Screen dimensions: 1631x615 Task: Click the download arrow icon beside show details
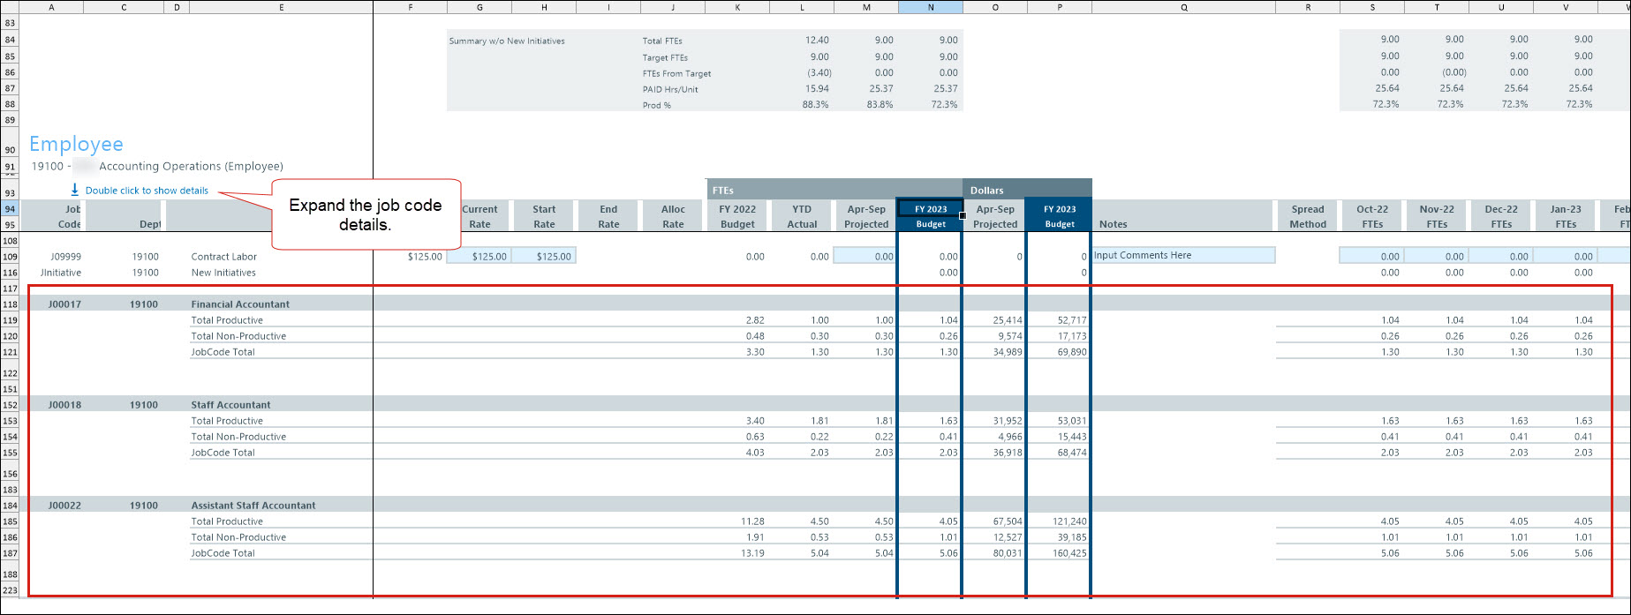pos(75,190)
